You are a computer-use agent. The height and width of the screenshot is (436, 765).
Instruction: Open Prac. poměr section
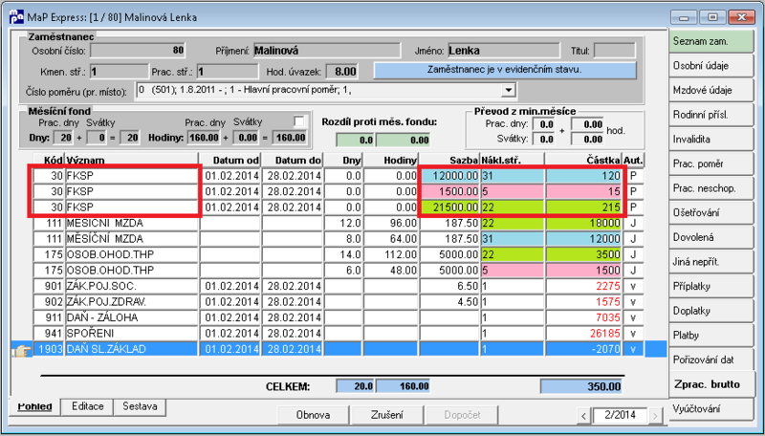click(x=711, y=163)
